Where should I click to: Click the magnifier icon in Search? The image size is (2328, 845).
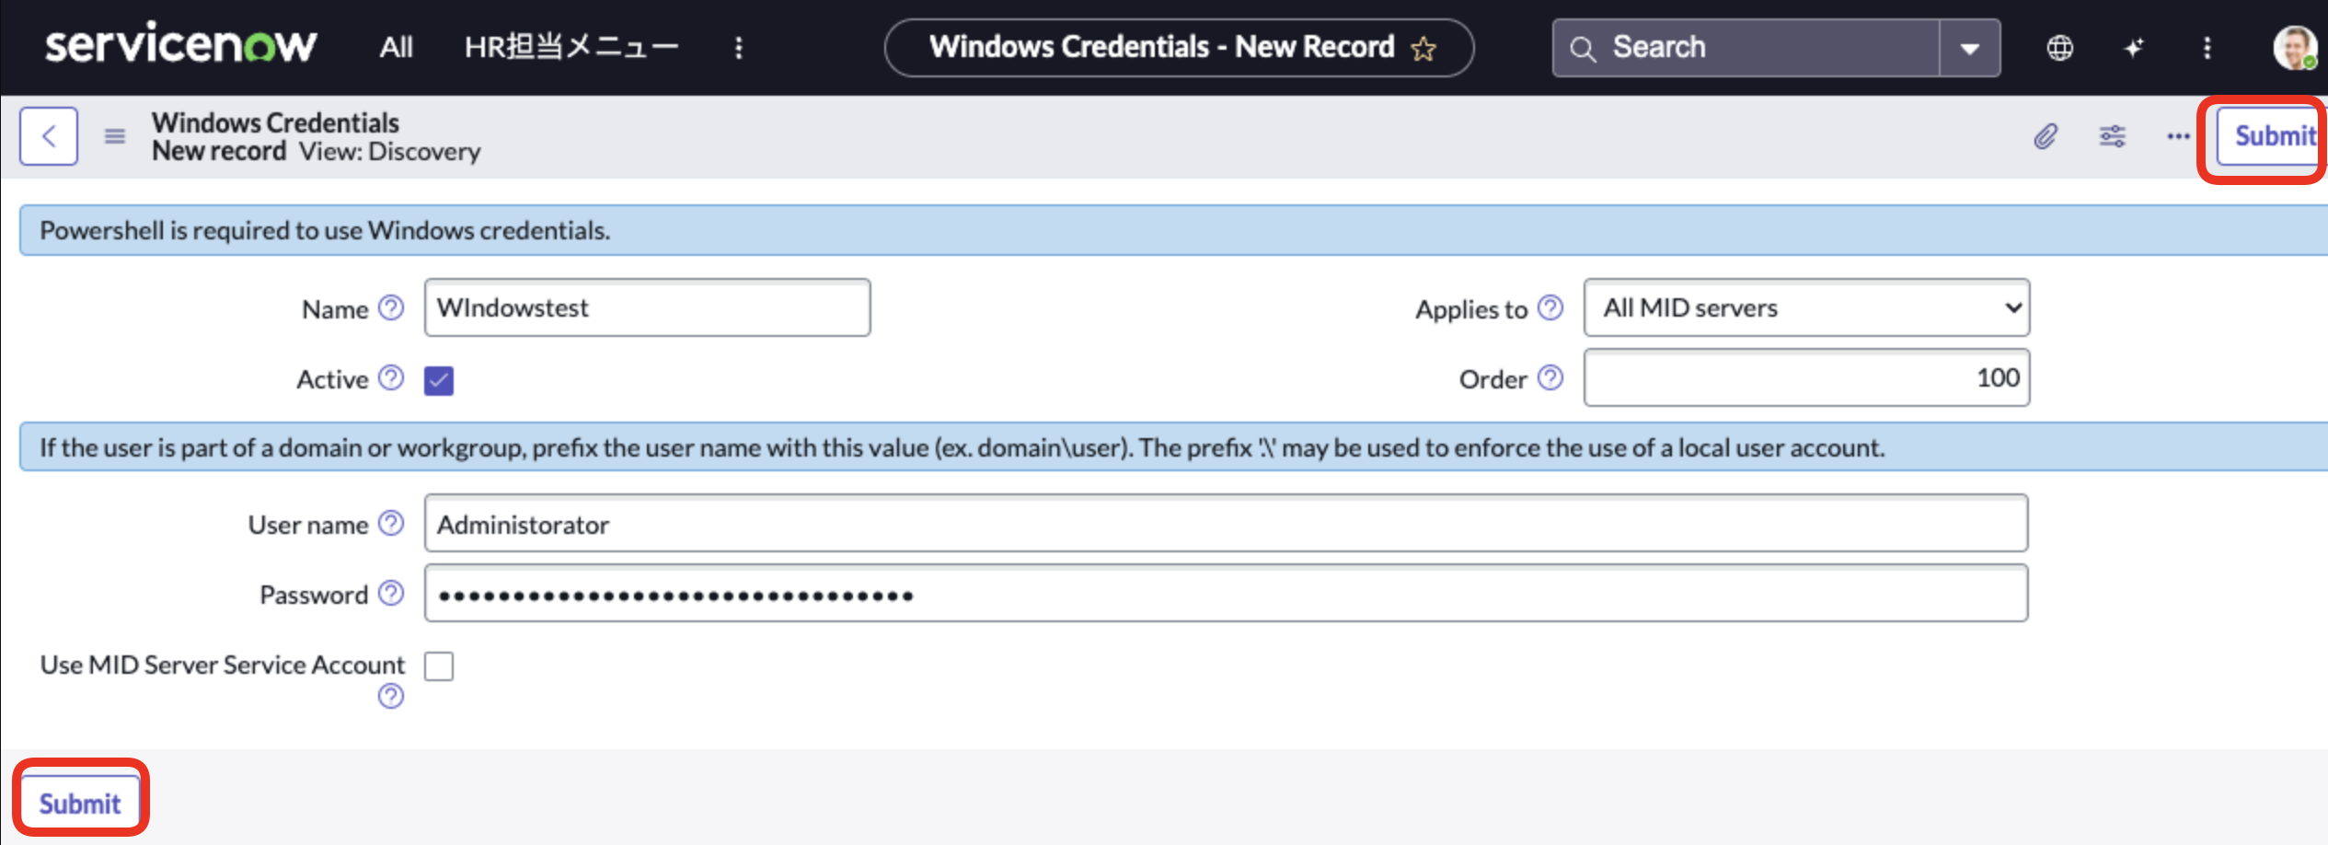[x=1583, y=48]
